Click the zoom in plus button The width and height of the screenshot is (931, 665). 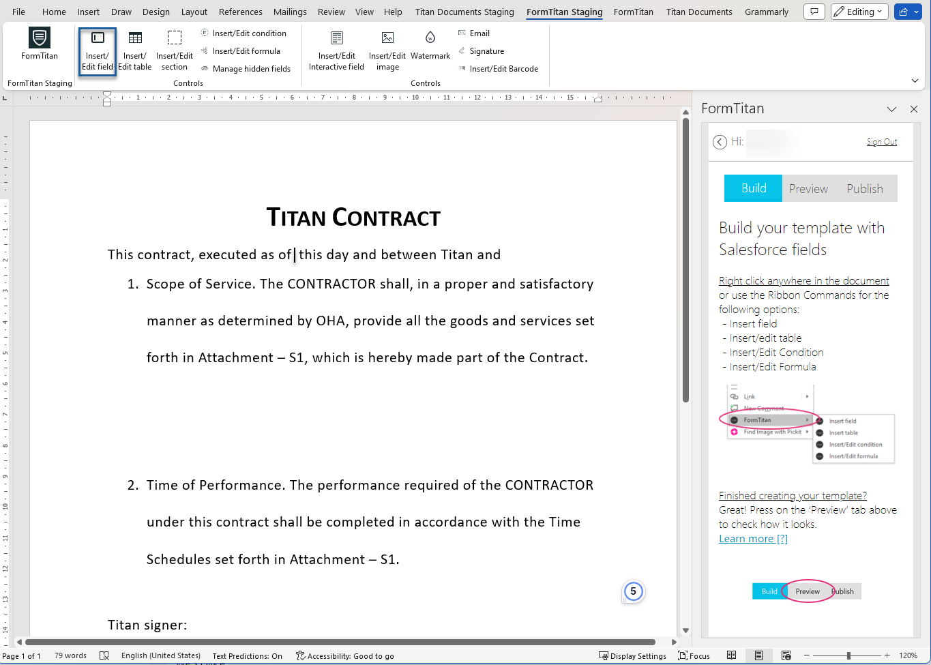click(x=887, y=656)
